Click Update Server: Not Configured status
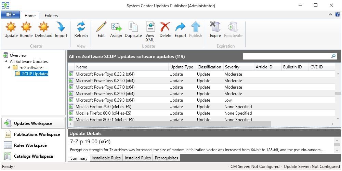Screen dimensions: 342x171 (x=312, y=167)
